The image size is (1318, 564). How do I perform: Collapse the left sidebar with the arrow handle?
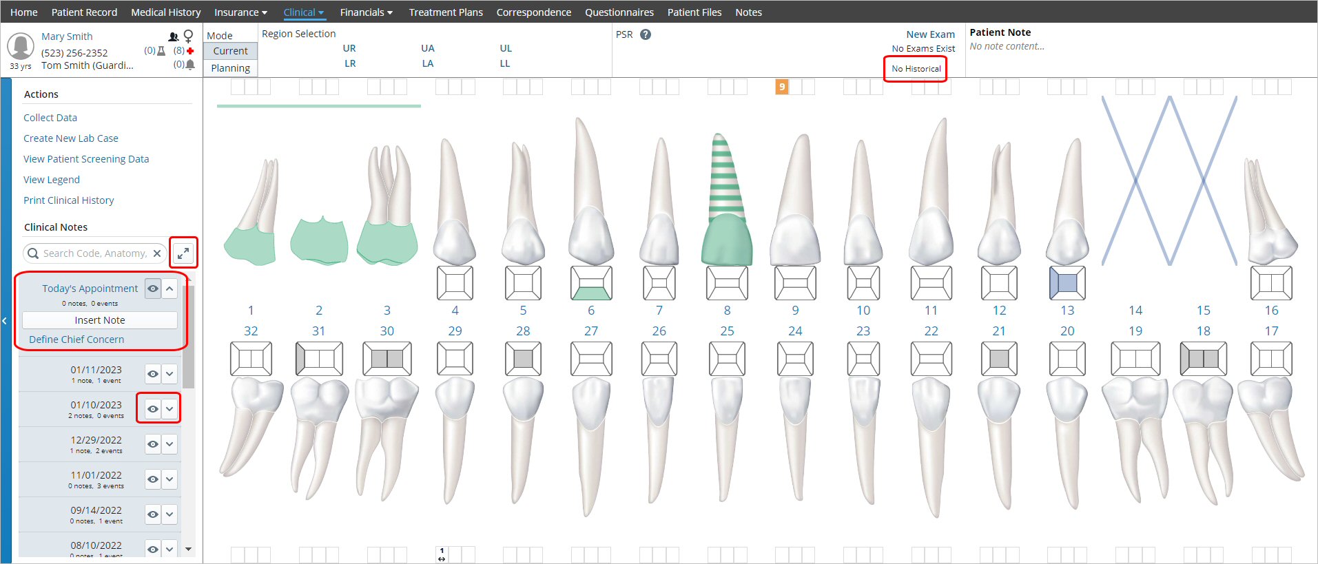[x=5, y=321]
